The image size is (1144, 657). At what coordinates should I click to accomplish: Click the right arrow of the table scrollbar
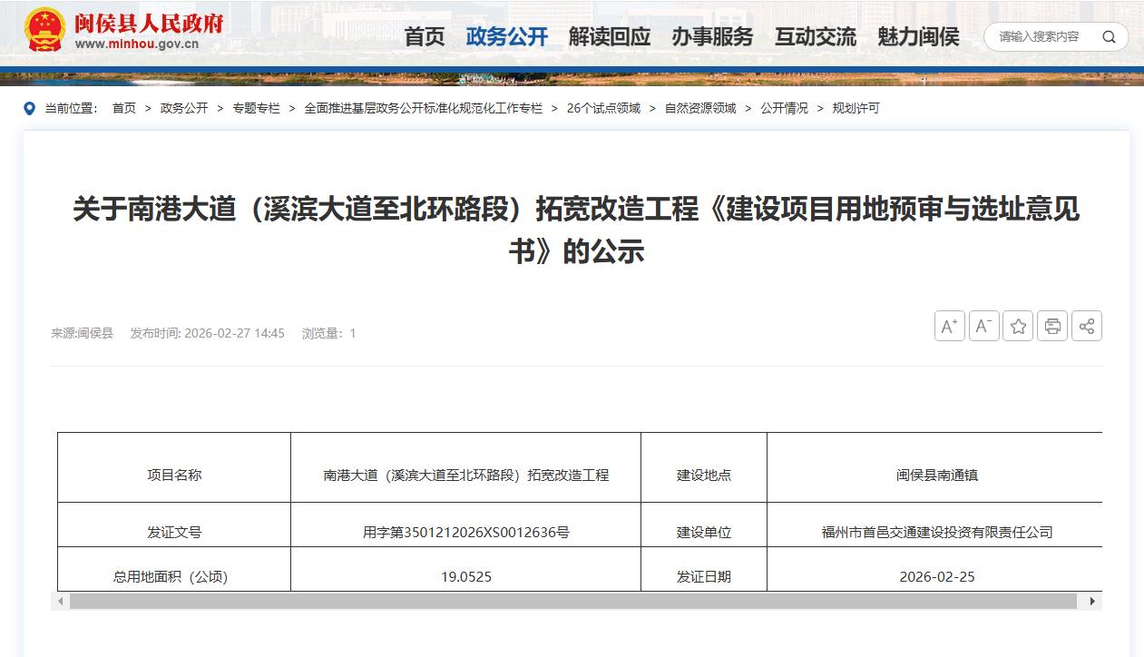pyautogui.click(x=1094, y=601)
